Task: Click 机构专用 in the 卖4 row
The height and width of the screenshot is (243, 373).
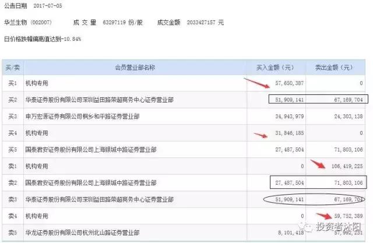Action: coord(37,216)
